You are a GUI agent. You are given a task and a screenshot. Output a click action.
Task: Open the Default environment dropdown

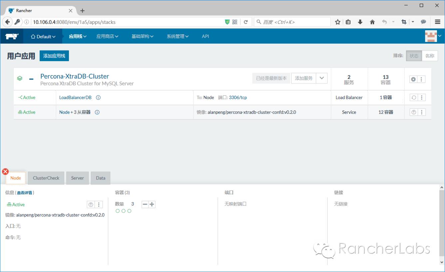tap(43, 37)
